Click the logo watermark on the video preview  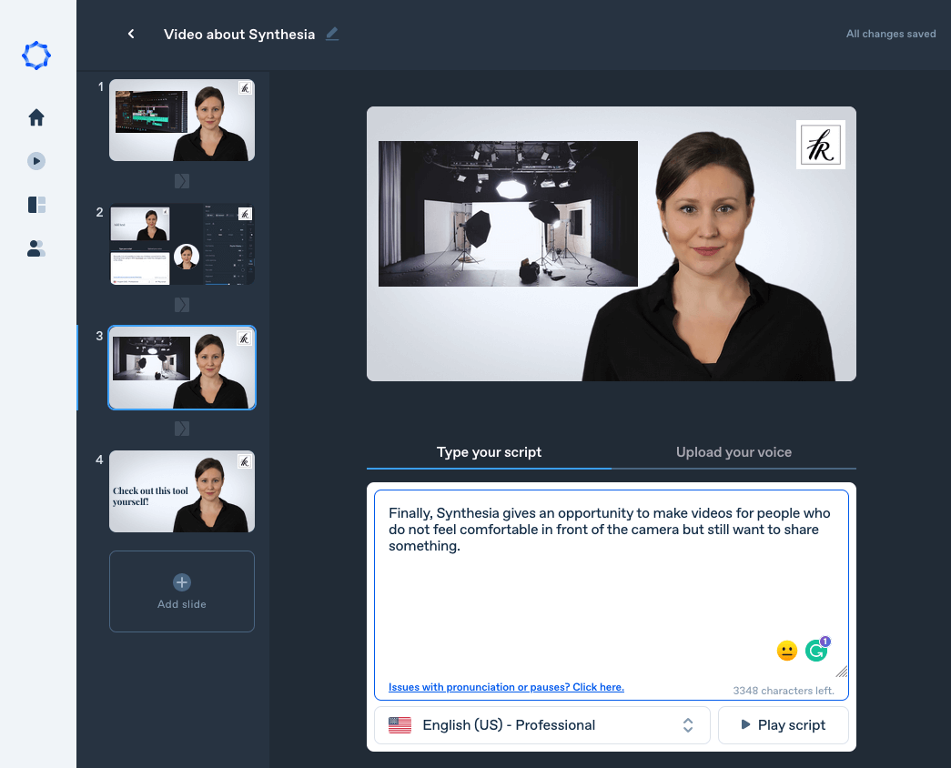820,144
